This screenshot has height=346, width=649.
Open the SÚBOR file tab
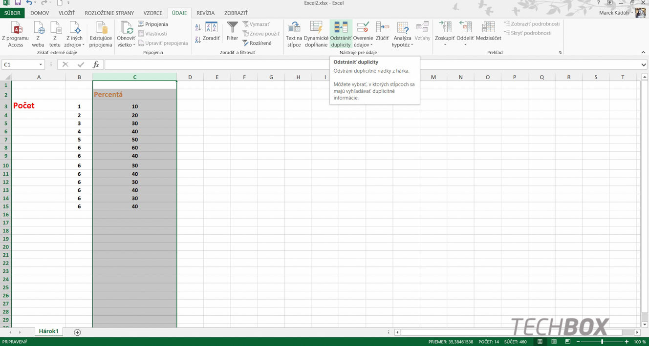point(12,13)
